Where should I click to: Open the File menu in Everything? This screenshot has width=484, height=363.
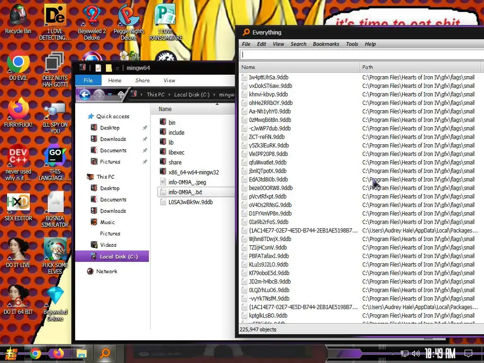click(x=246, y=44)
